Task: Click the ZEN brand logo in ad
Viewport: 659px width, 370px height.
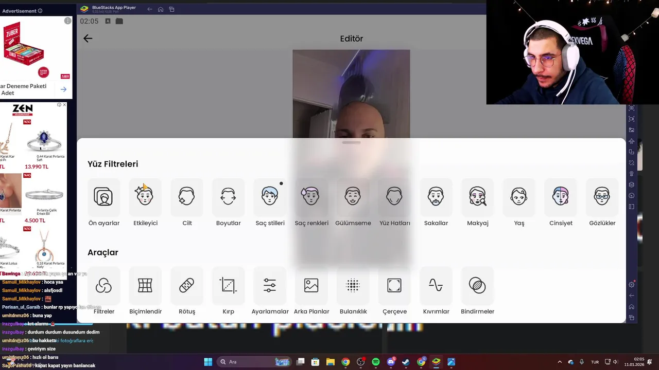Action: pos(23,109)
